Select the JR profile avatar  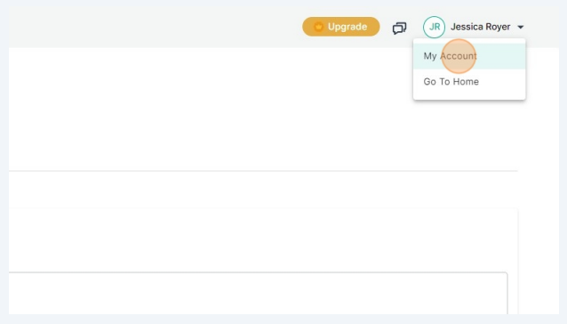[x=434, y=28]
